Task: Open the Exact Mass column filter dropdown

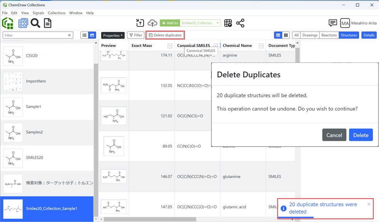Action: (x=170, y=46)
